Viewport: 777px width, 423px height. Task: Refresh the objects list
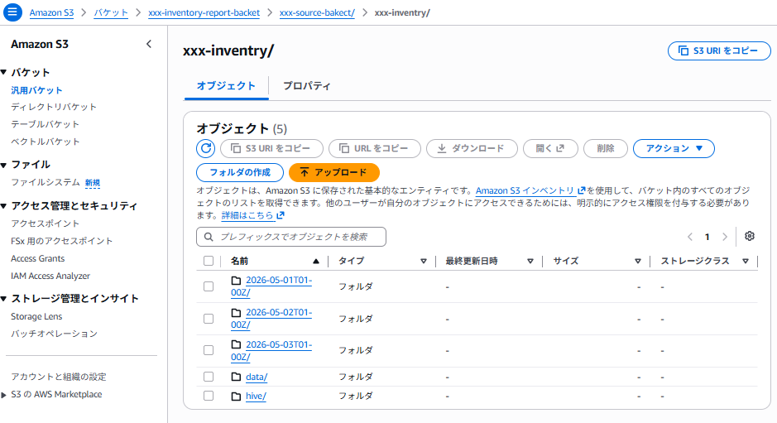[x=206, y=148]
